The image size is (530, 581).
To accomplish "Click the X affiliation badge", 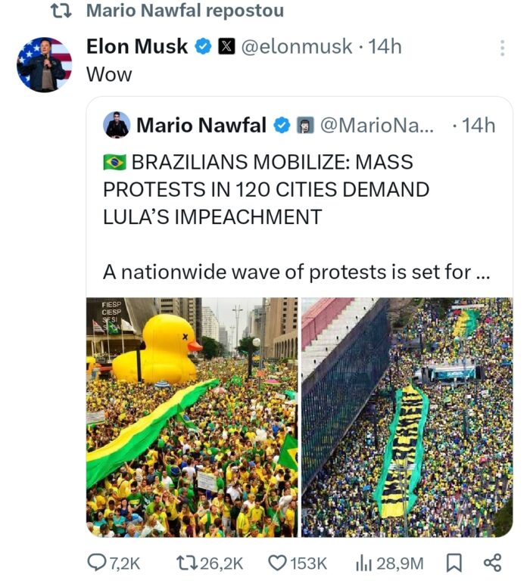I will pos(226,47).
